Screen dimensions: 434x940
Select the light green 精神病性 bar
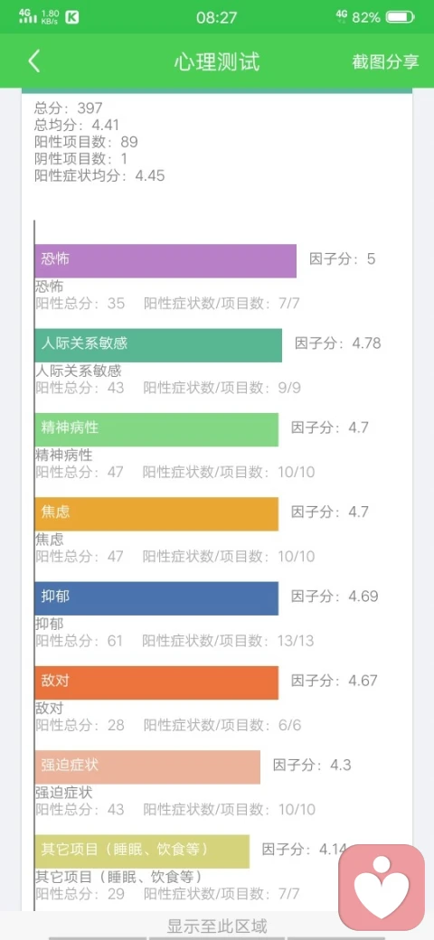tap(156, 429)
